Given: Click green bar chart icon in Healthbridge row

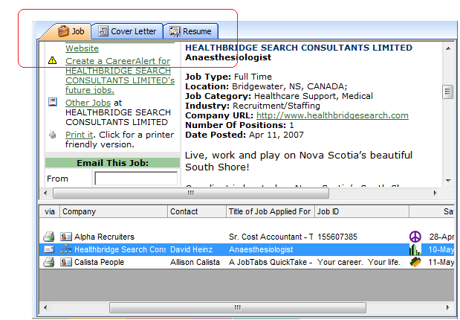Looking at the screenshot, I should point(415,249).
